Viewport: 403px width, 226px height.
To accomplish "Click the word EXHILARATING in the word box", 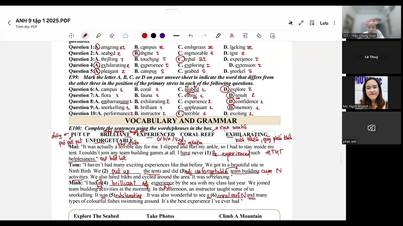I will tap(247, 135).
